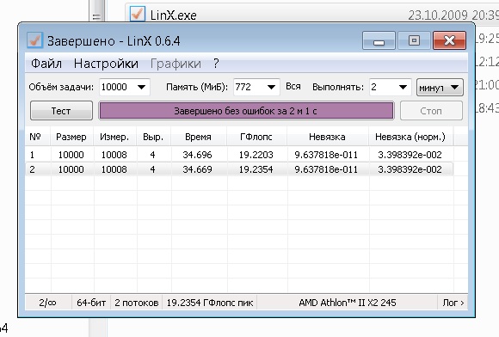The image size is (499, 337).
Task: Click the 64-бит status bar entry
Action: (x=91, y=303)
